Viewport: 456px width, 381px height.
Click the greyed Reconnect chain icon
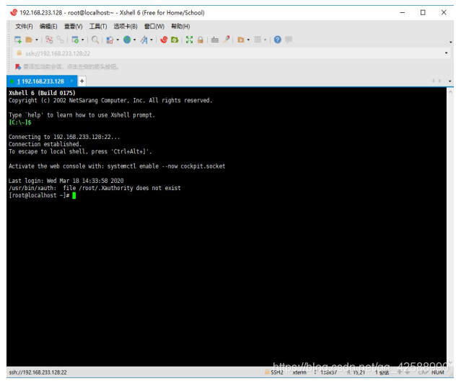click(60, 40)
